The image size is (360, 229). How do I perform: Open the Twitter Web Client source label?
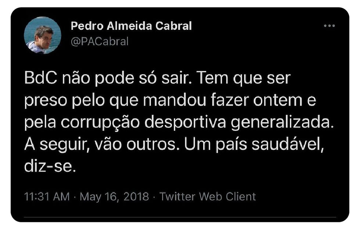[x=208, y=197]
